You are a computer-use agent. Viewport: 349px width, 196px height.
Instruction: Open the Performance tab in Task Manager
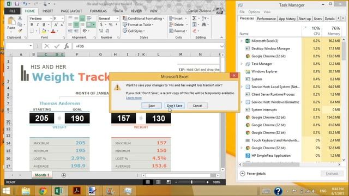pos(266,19)
